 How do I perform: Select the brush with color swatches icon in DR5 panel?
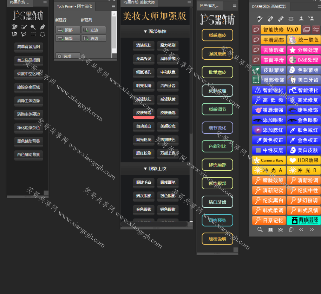click(x=260, y=19)
